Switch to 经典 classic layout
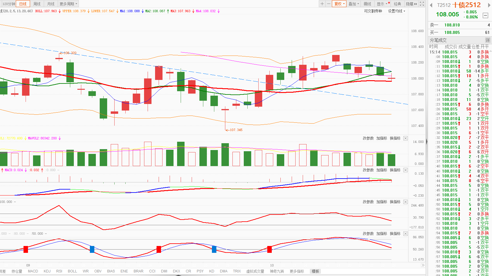This screenshot has width=492, height=276. click(397, 4)
